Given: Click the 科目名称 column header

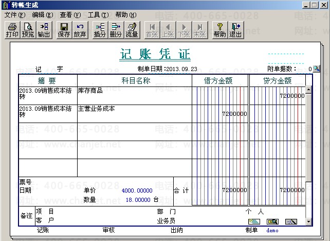Looking at the screenshot, I should 136,80.
